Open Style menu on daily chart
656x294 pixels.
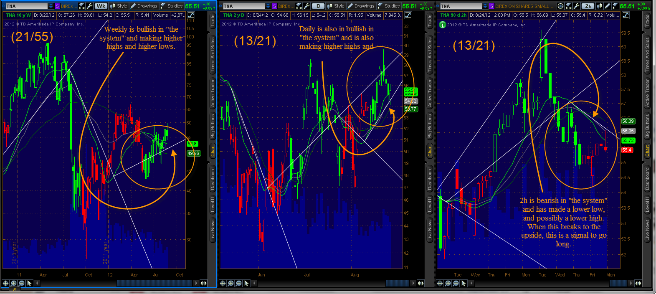click(x=336, y=6)
